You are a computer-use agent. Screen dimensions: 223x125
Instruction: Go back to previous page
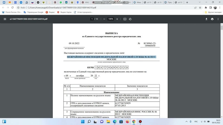pos(3,7)
